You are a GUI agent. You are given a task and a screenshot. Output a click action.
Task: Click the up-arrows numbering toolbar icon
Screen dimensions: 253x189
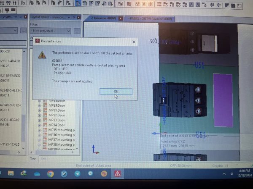(x=14, y=3)
